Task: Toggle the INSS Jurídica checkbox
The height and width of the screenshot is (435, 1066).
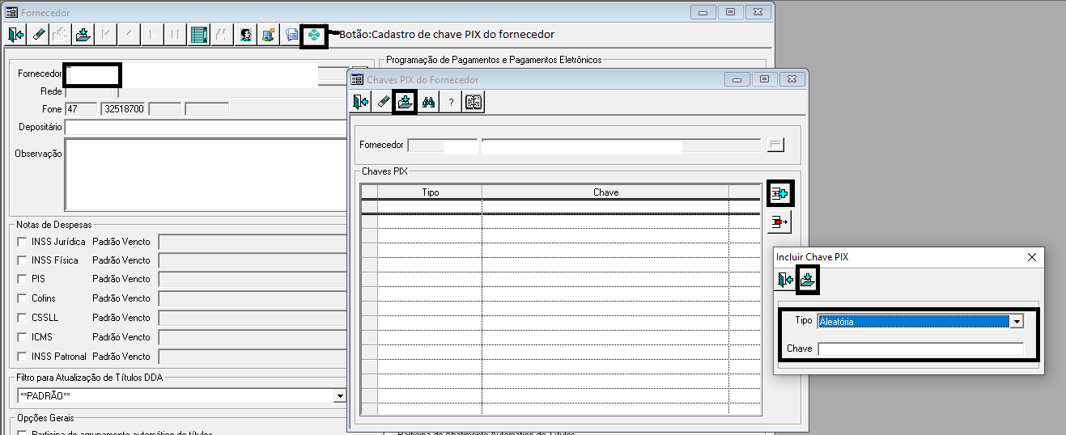Action: click(22, 241)
